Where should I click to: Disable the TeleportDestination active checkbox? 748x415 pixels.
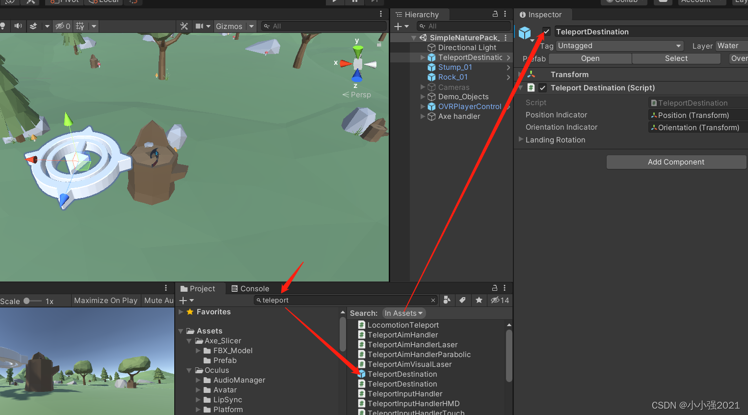(x=546, y=31)
